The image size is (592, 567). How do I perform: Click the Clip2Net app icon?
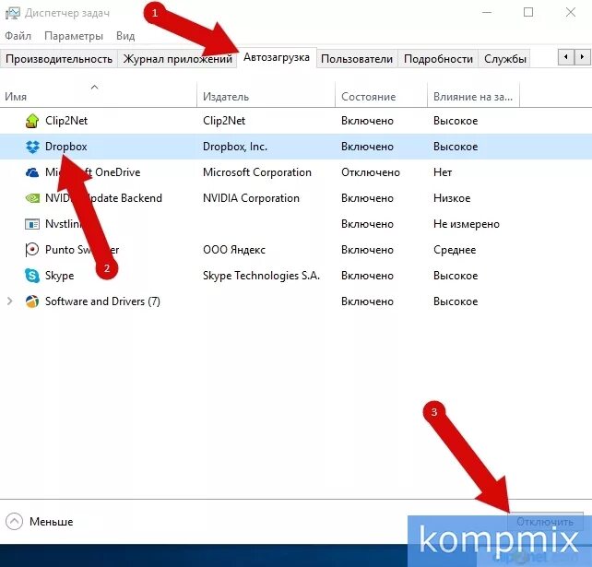tap(32, 121)
